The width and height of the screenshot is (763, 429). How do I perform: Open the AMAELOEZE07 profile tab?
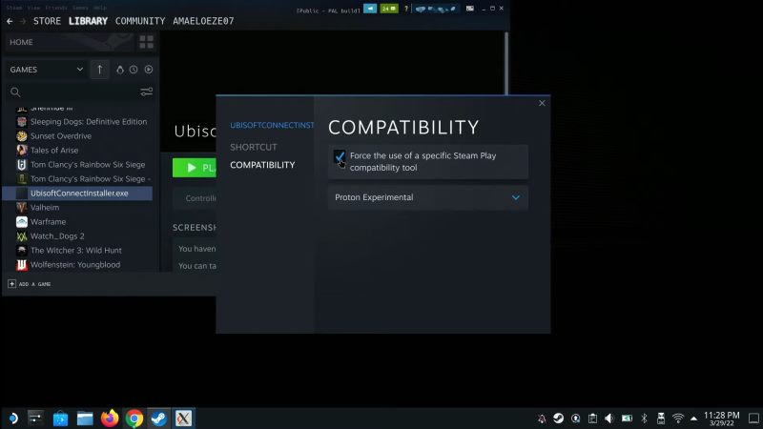coord(203,21)
